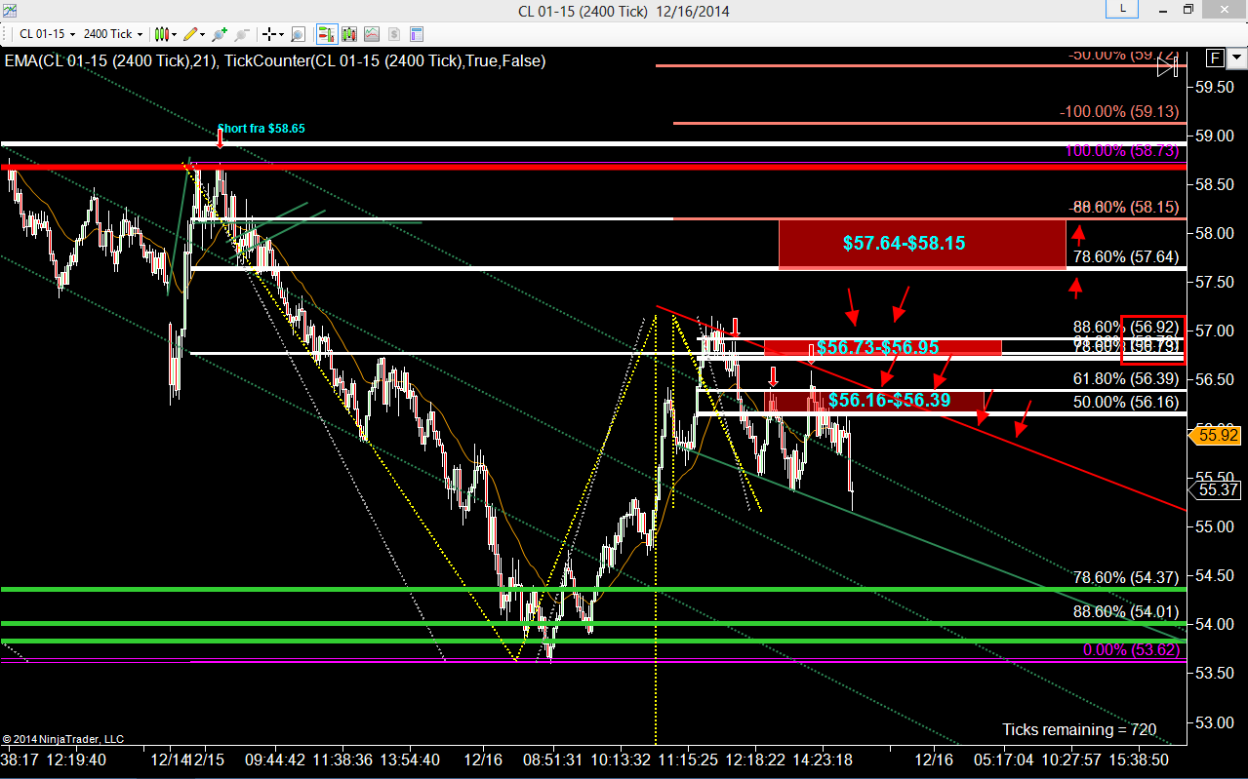Click the 61.80% (56.39) Fibonacci label
This screenshot has width=1248, height=779.
click(1126, 378)
